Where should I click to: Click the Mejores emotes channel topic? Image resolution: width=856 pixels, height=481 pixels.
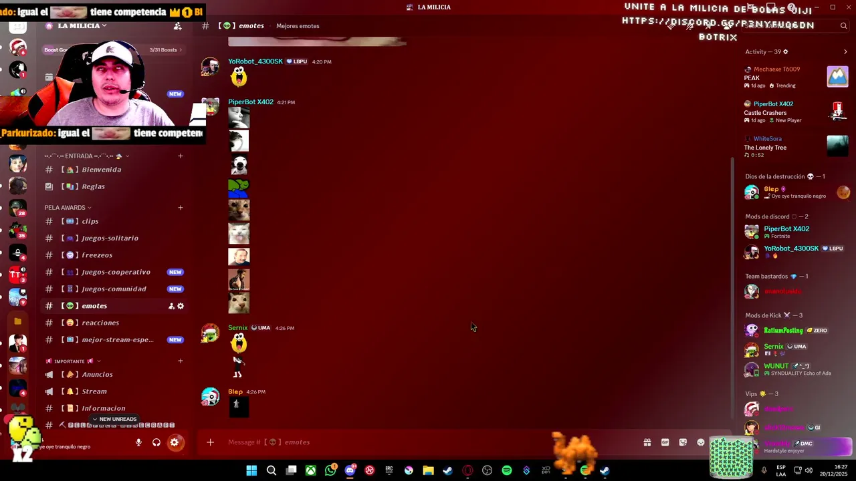tap(298, 26)
